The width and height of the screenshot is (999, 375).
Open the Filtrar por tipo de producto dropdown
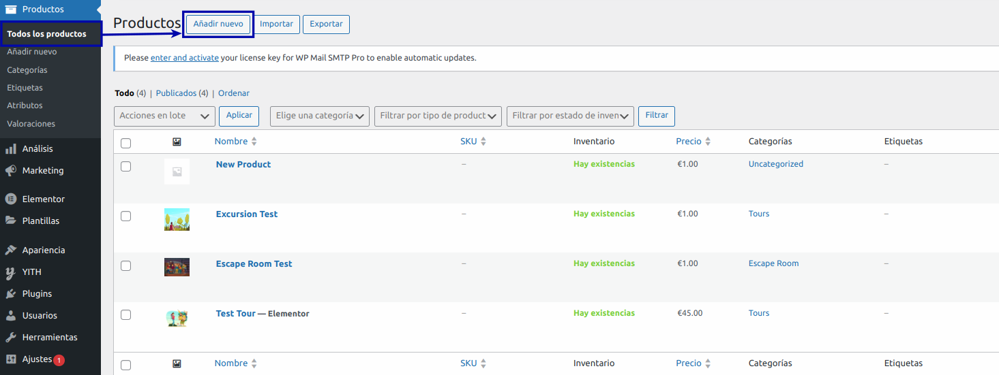[x=438, y=116]
